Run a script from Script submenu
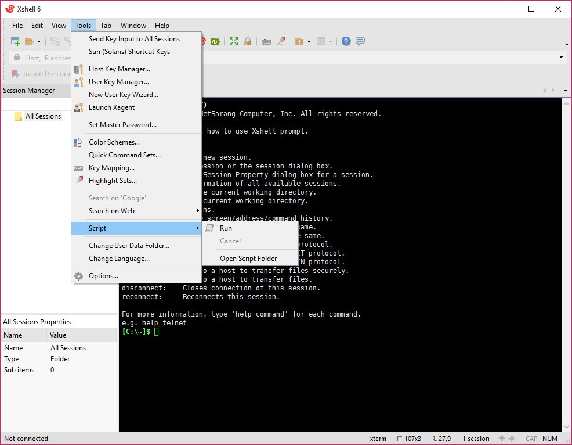The height and width of the screenshot is (445, 572). [250, 228]
